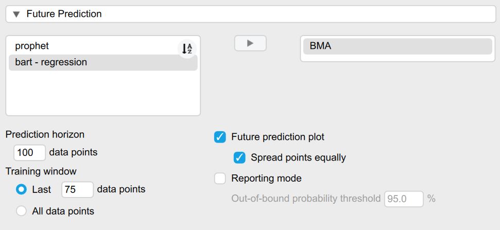Select the Last training window radio
This screenshot has height=230, width=500.
click(22, 189)
